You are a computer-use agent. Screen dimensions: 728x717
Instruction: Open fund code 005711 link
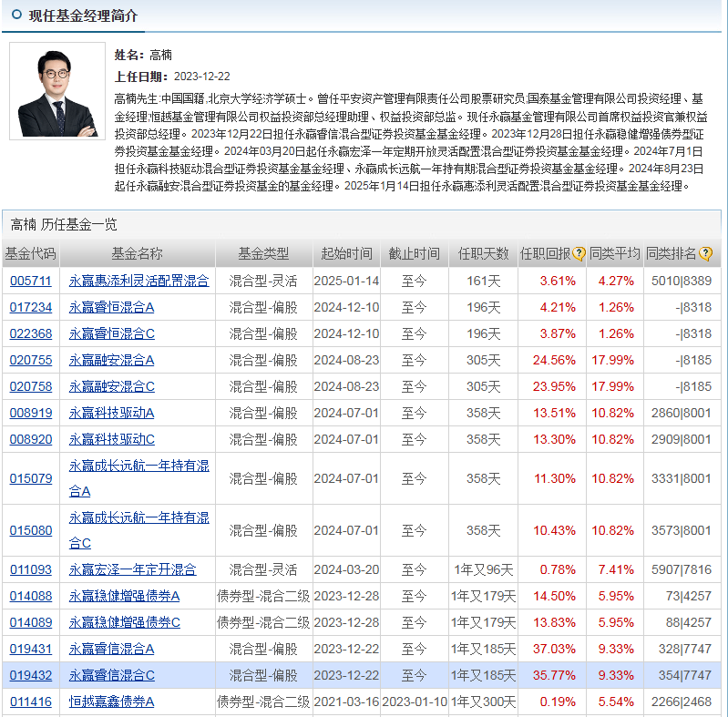31,281
